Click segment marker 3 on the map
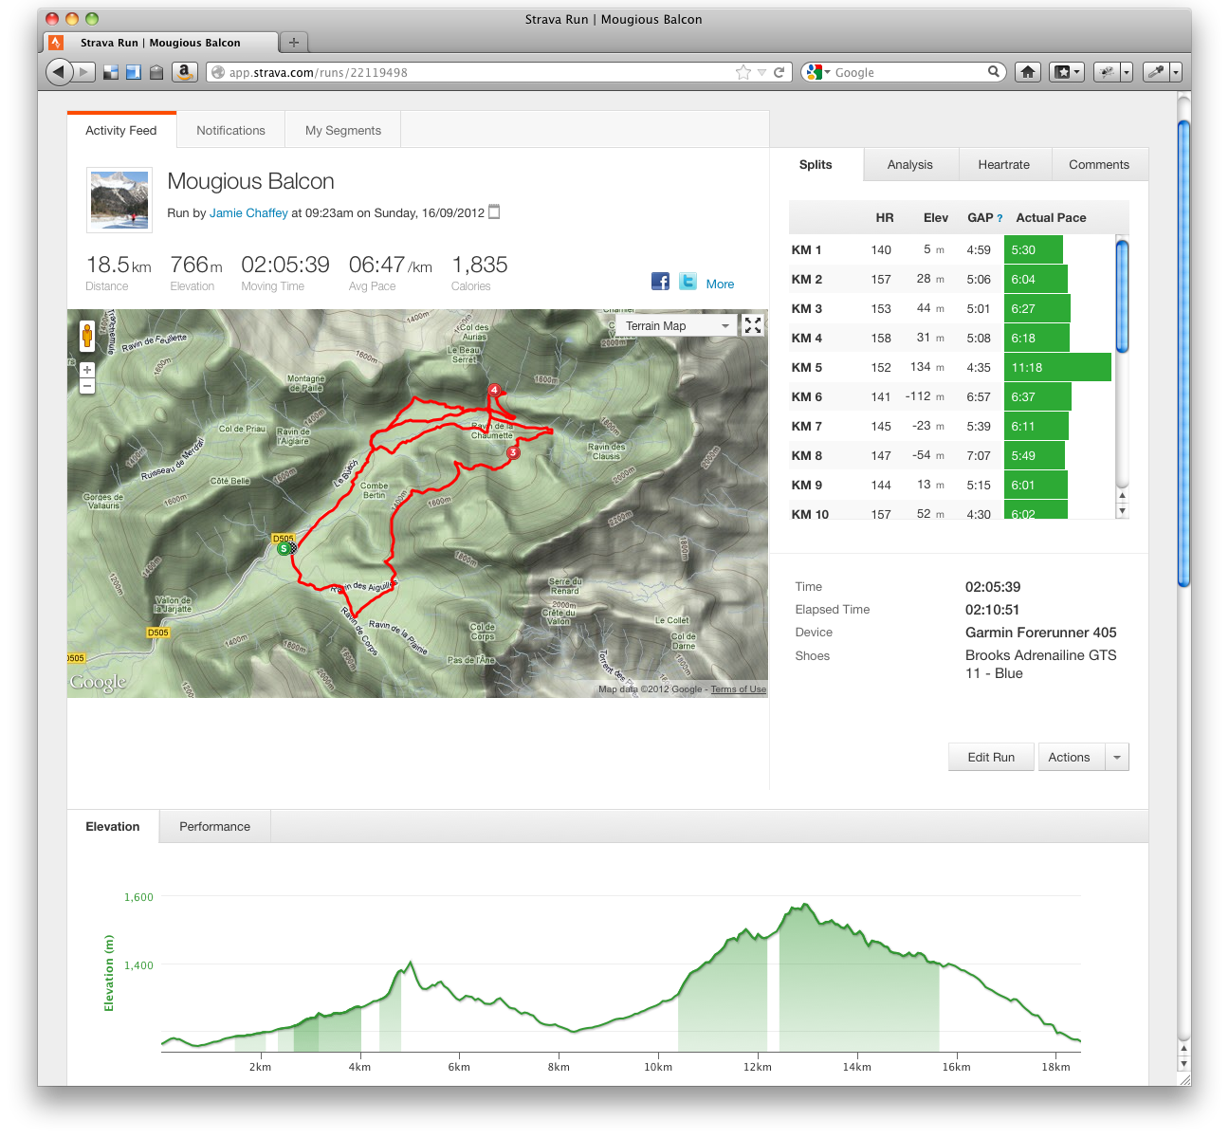The height and width of the screenshot is (1138, 1229). pos(513,452)
